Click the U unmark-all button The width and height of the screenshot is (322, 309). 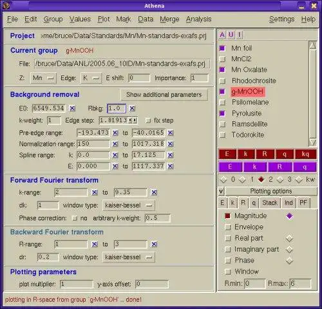231,35
